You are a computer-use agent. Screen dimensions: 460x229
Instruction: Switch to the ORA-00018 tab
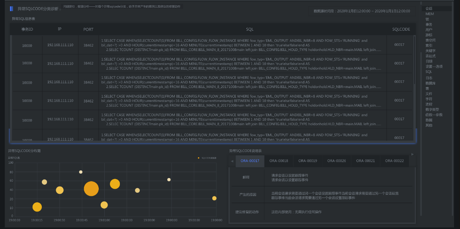pos(279,161)
